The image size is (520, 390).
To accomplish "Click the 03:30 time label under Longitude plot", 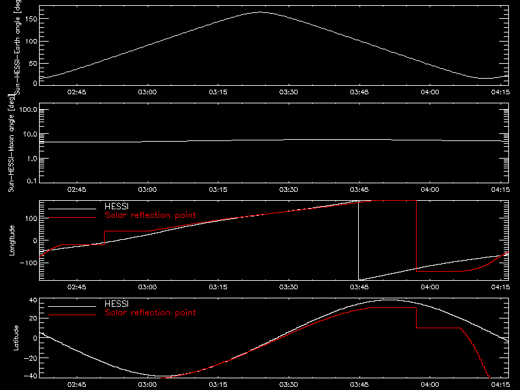I will coord(289,287).
